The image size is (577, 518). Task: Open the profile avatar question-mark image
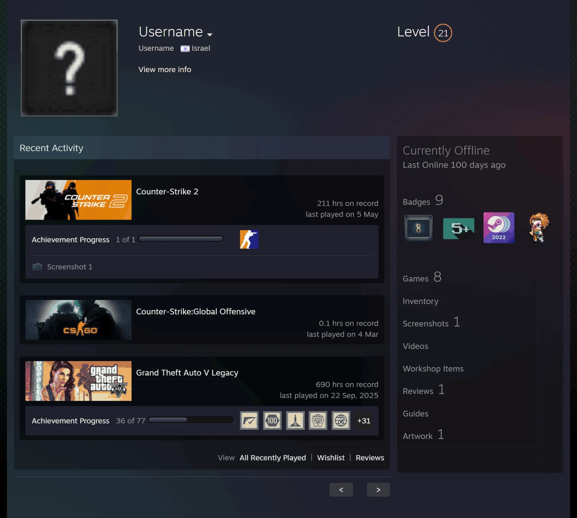coord(69,68)
